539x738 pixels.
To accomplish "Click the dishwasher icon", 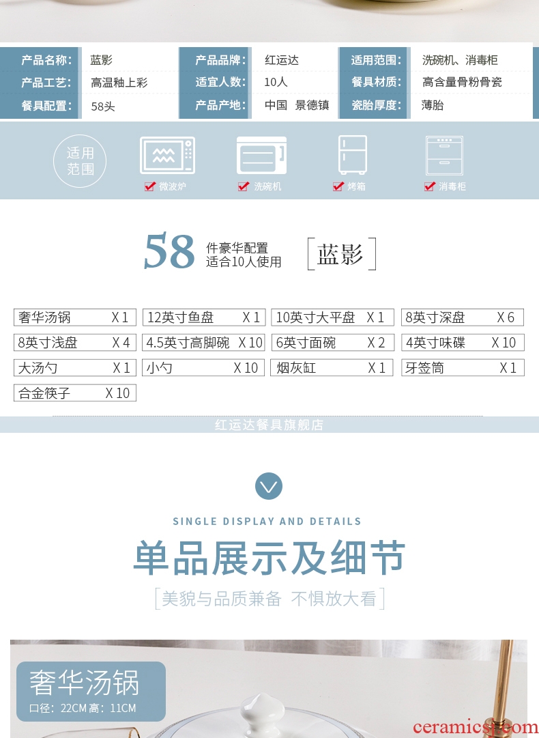I will 261,155.
